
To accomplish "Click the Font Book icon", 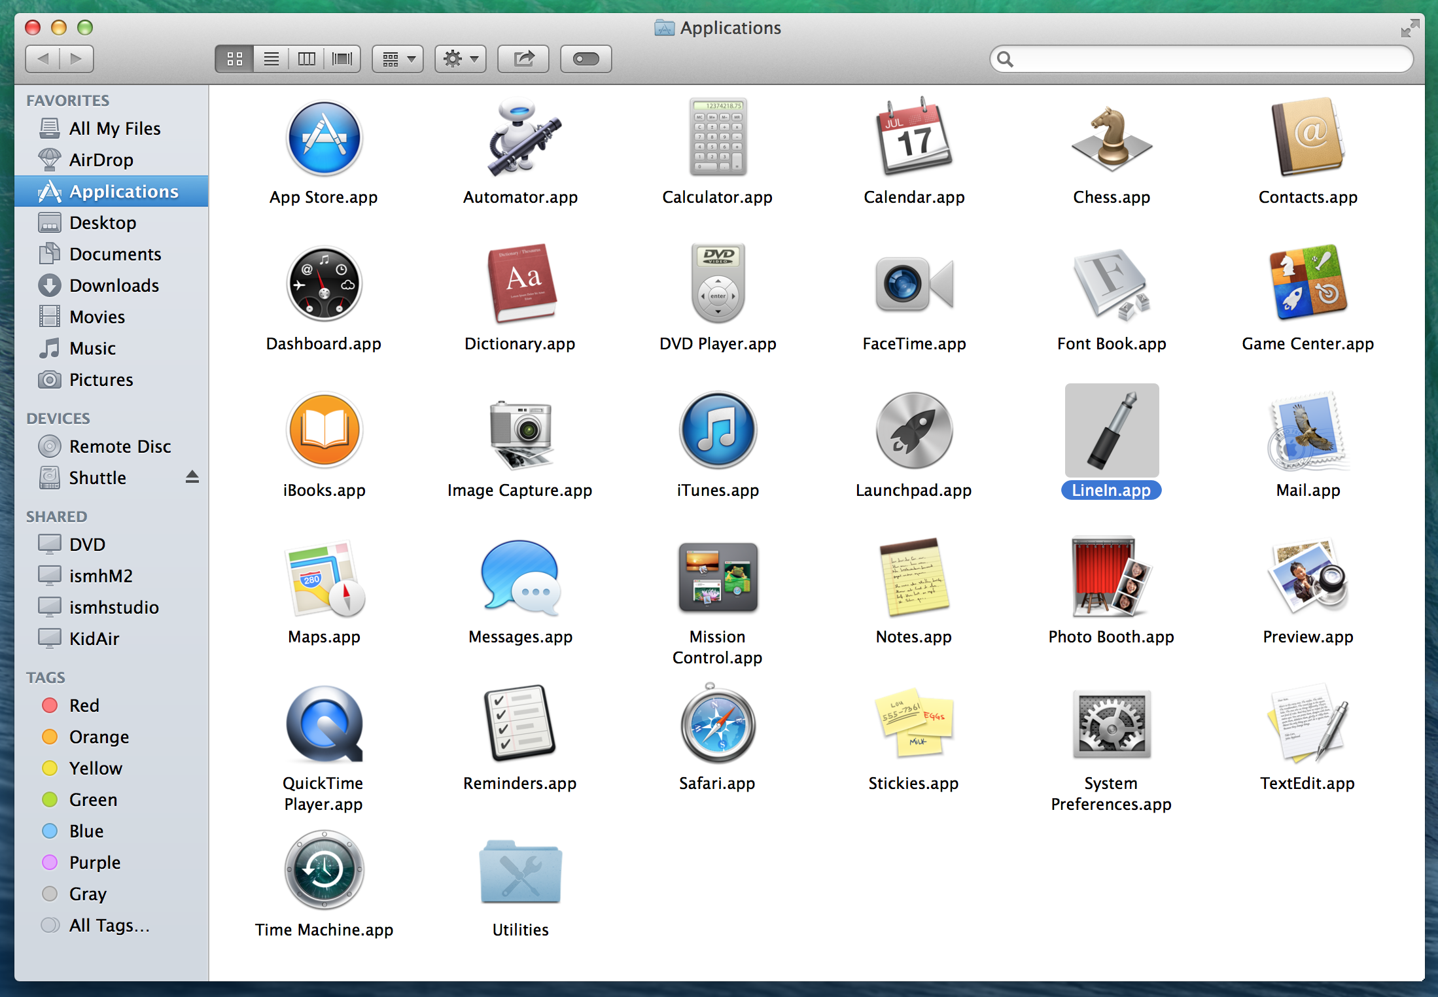I will [x=1111, y=284].
